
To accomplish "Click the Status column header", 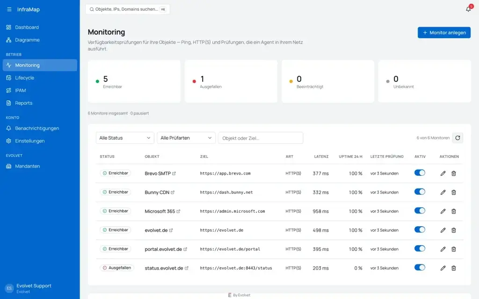I will click(x=107, y=157).
